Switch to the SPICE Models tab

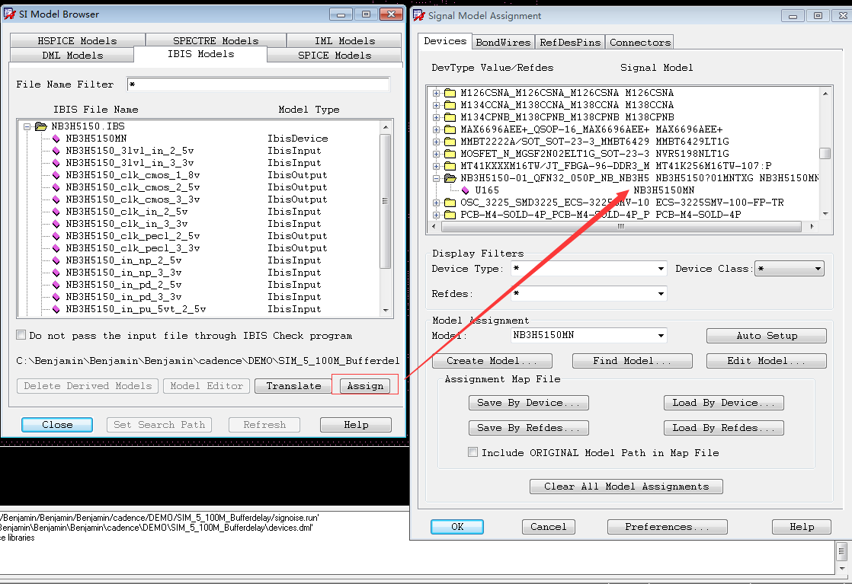click(335, 56)
